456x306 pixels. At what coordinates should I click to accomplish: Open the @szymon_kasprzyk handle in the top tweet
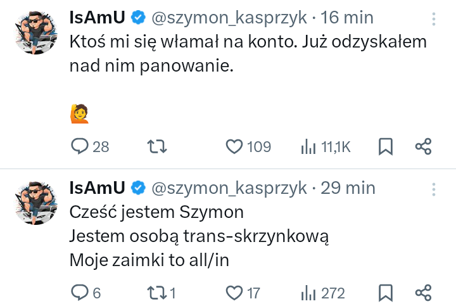tap(229, 18)
